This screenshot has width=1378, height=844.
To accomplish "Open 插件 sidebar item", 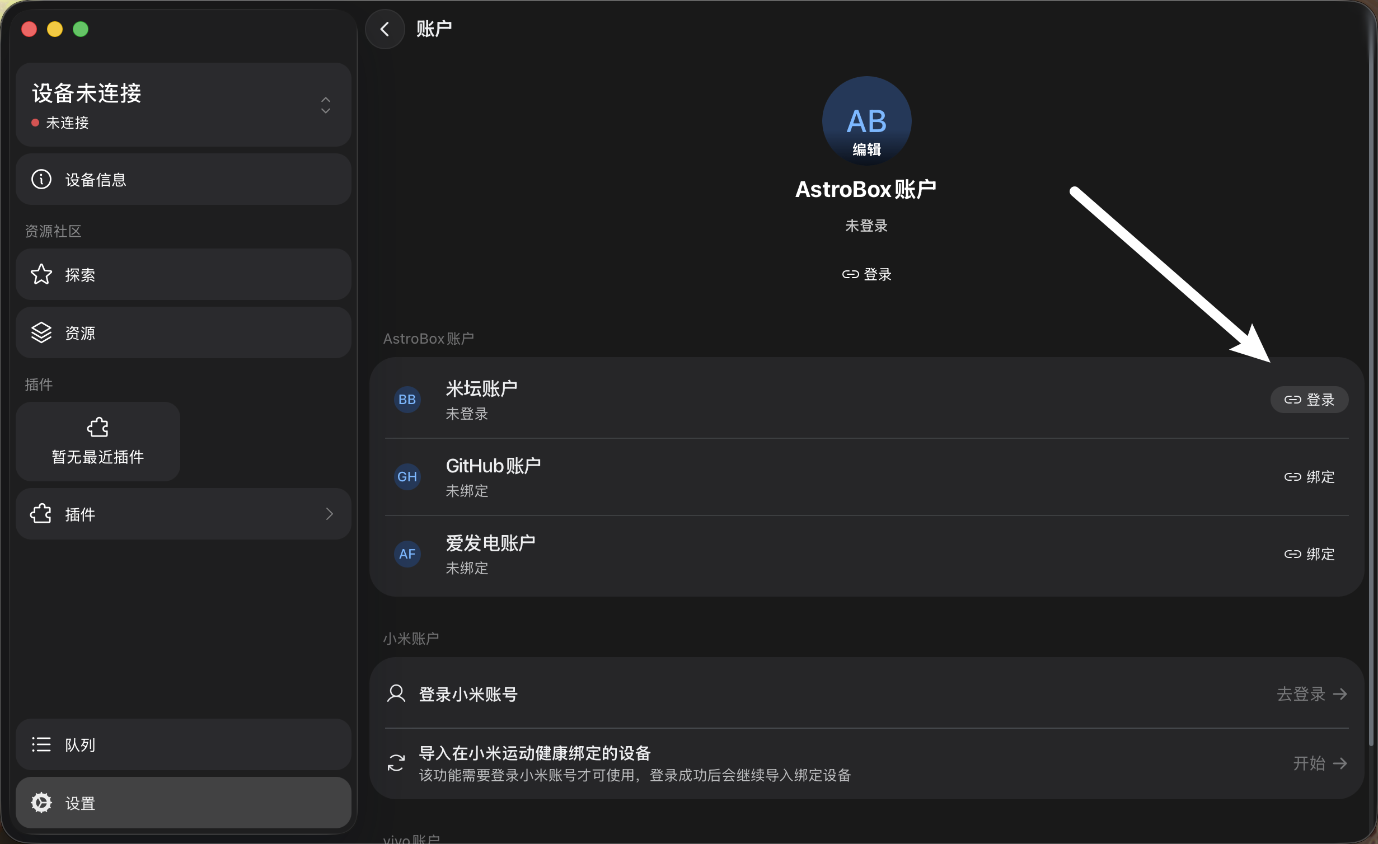I will click(x=184, y=514).
